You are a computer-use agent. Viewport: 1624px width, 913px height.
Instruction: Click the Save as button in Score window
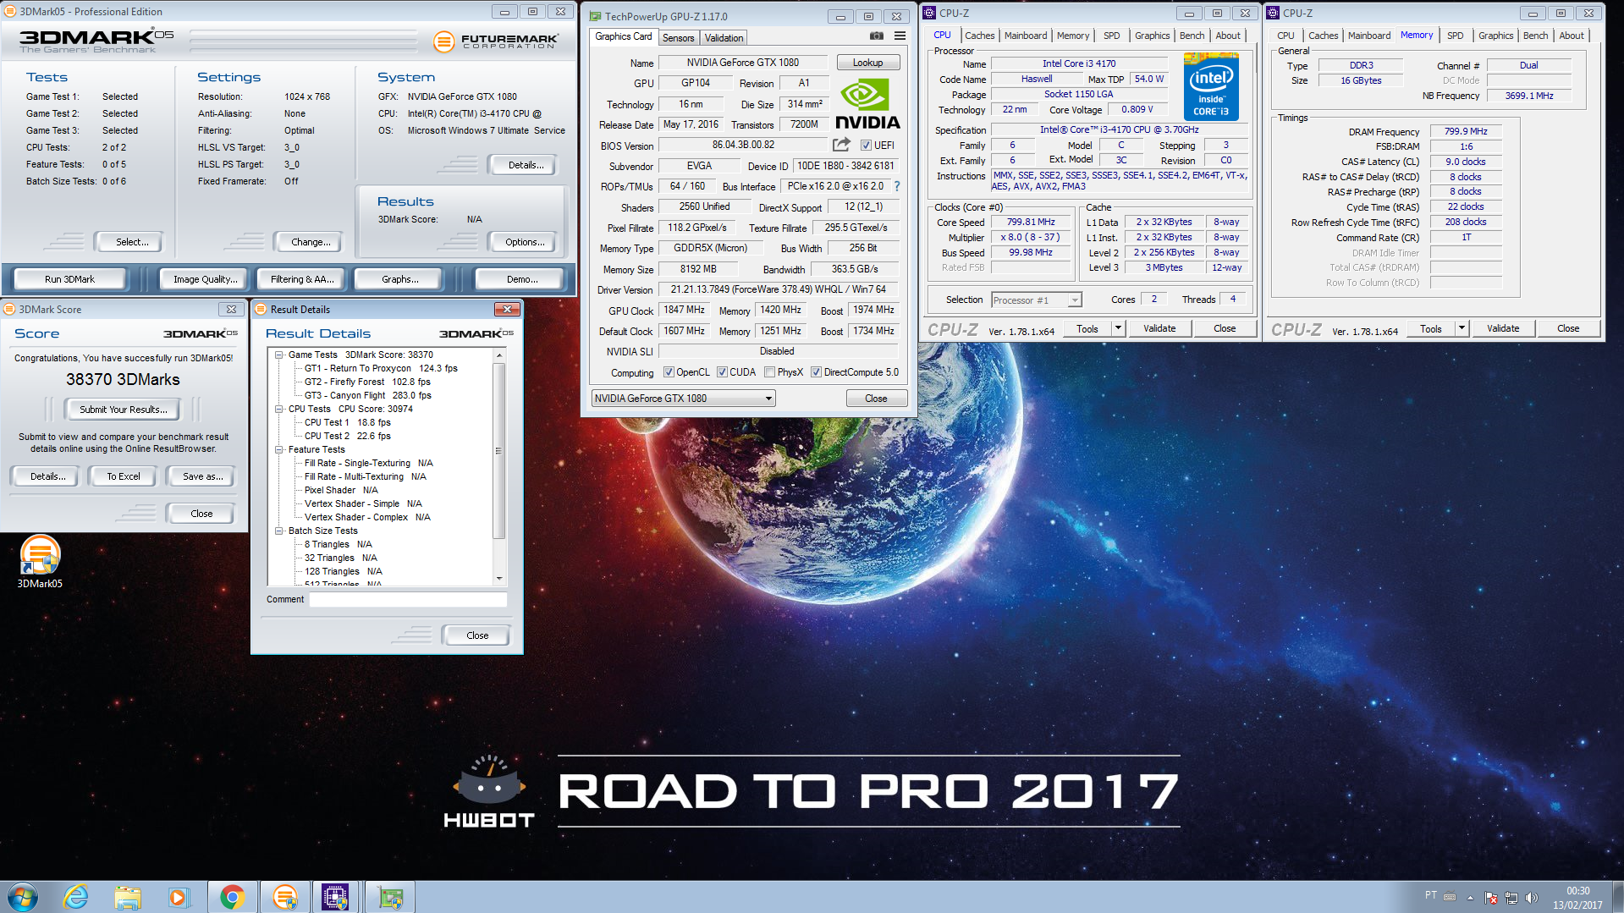pyautogui.click(x=203, y=476)
